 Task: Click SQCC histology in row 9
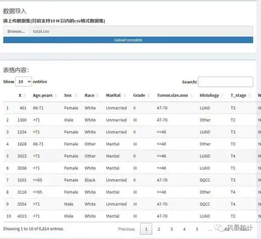tap(205, 204)
